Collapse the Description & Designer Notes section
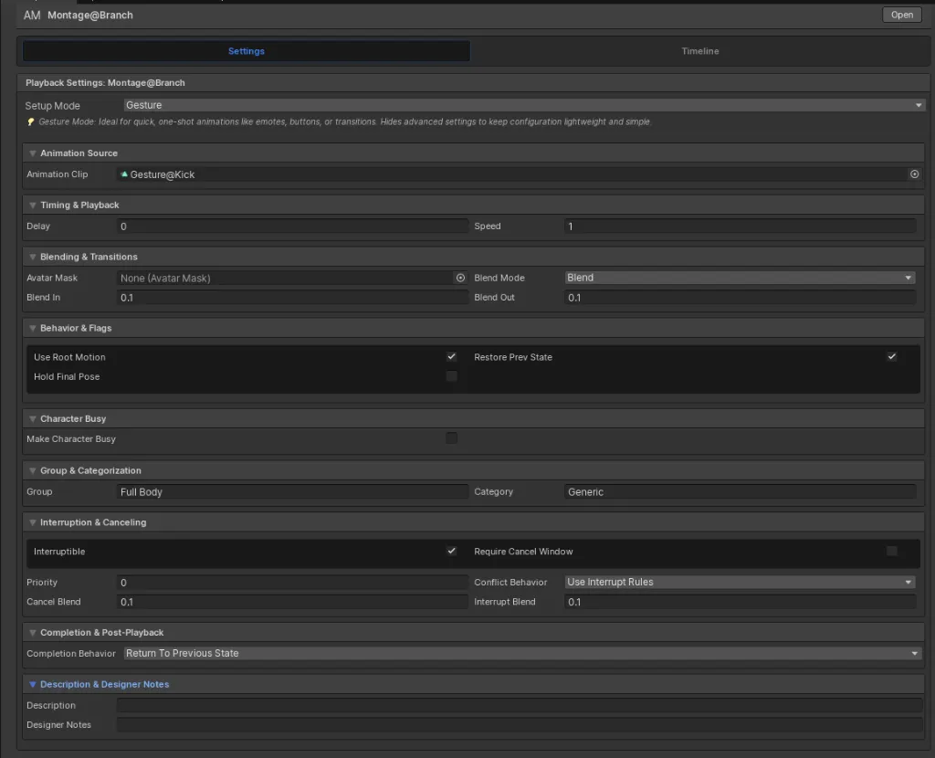This screenshot has width=935, height=758. pyautogui.click(x=33, y=685)
